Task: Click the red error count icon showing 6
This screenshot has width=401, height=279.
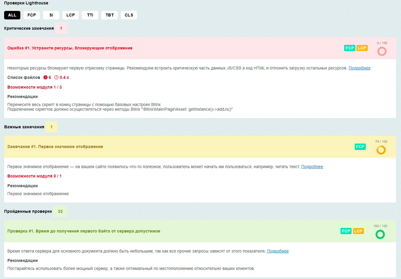Action: point(45,77)
